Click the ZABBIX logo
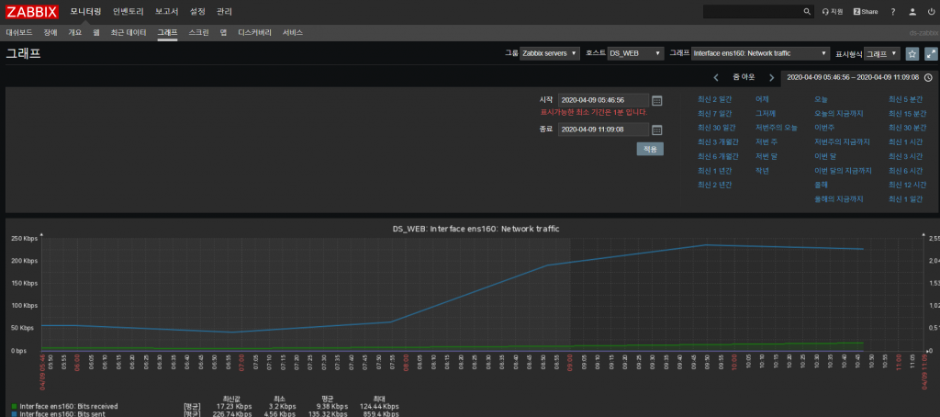 32,11
